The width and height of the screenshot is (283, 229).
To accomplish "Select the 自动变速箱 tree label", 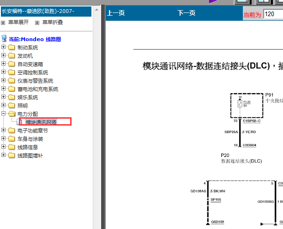I will pyautogui.click(x=30, y=64).
